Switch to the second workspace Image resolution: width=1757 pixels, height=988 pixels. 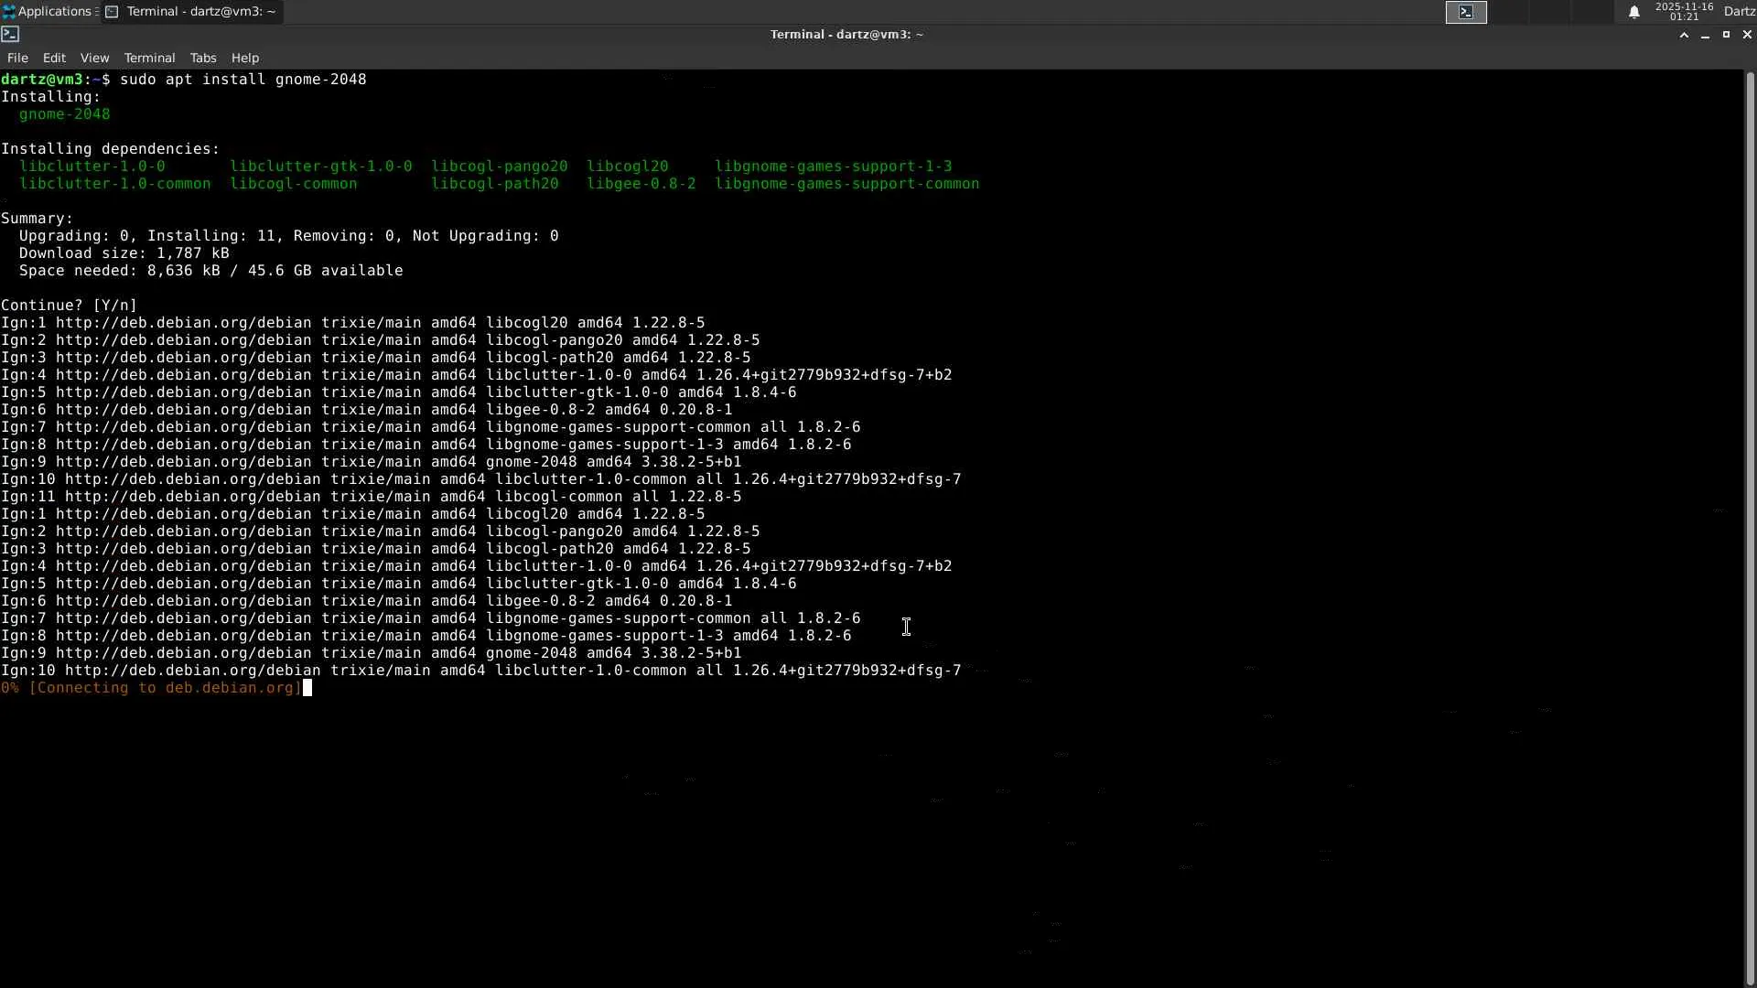(1509, 12)
